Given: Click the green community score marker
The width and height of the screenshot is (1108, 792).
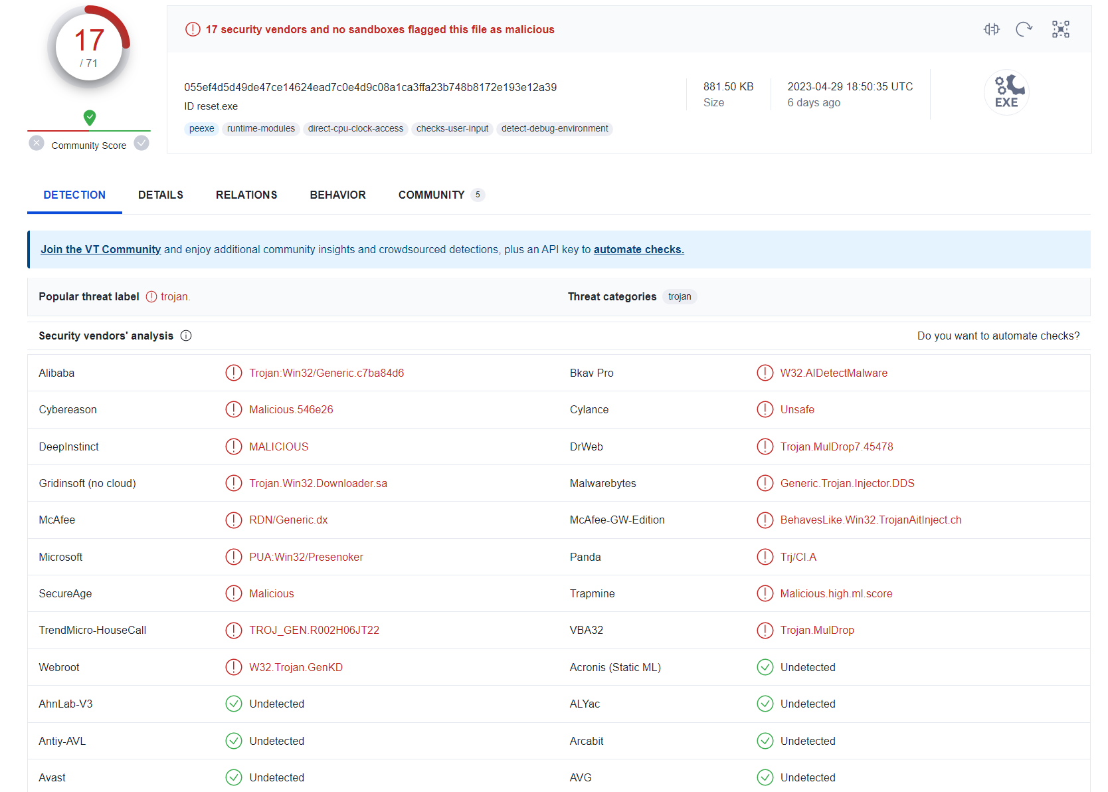Looking at the screenshot, I should (89, 118).
